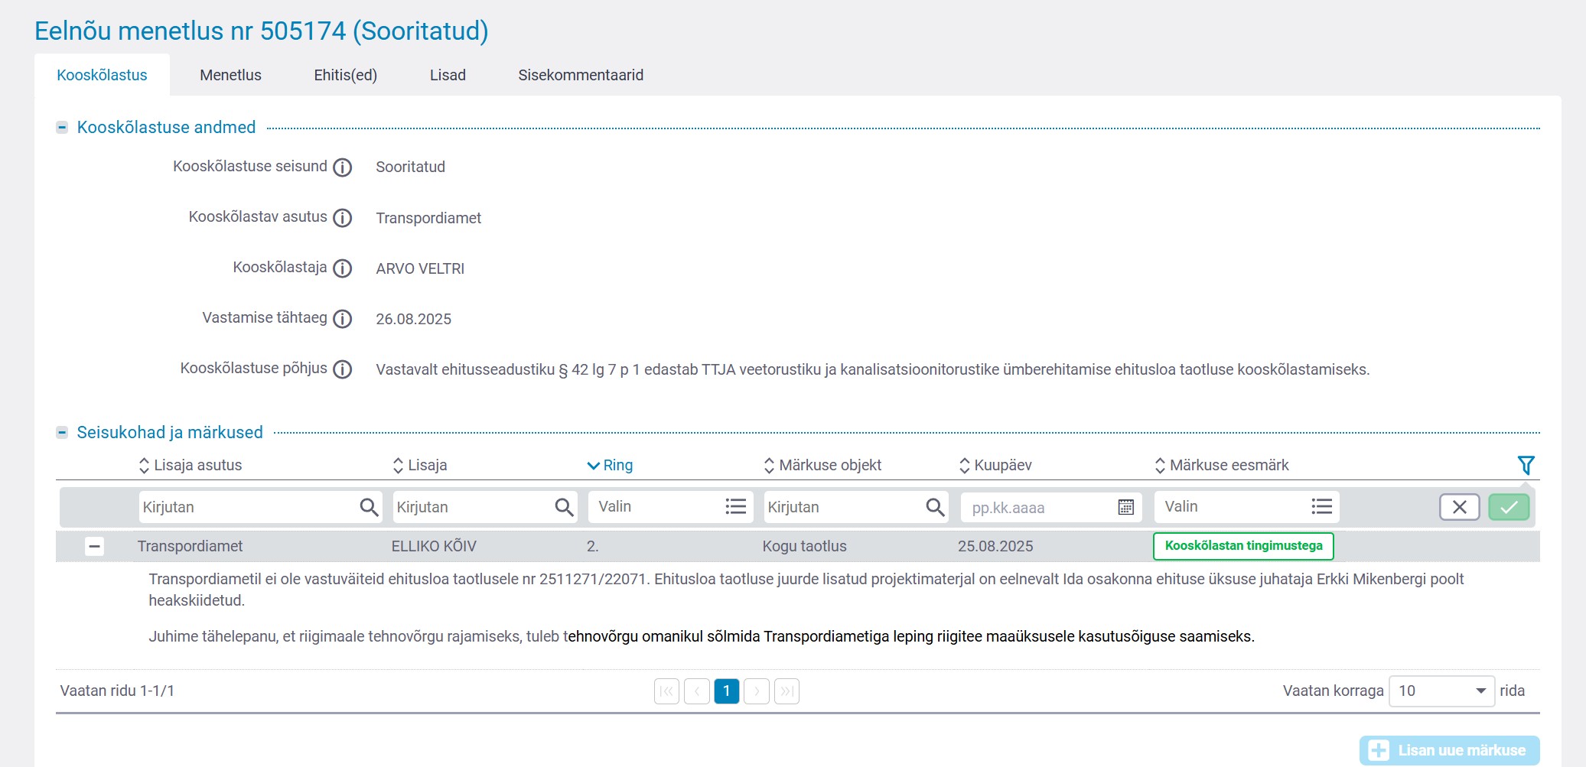1586x767 pixels.
Task: Collapse the Transpordiamet row details
Action: [94, 546]
